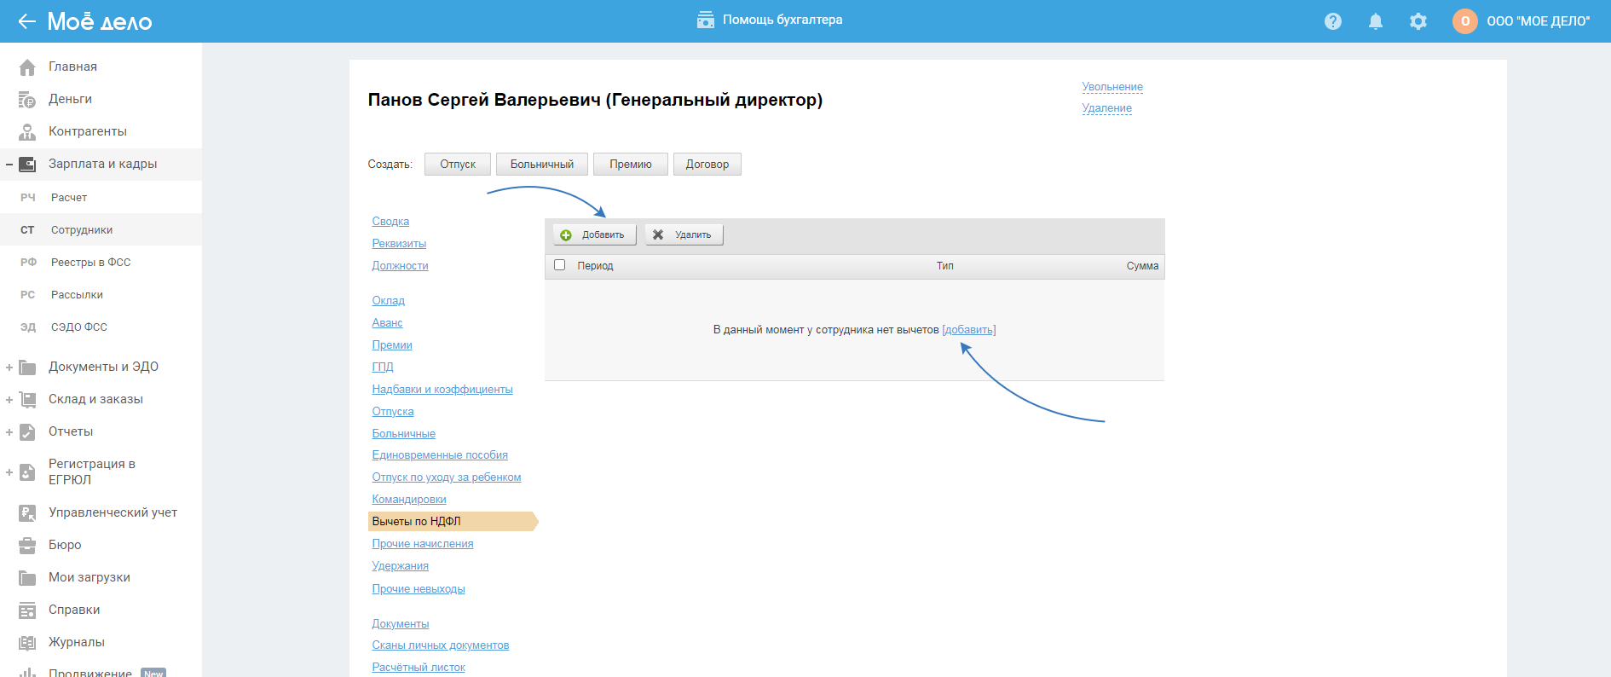Collapse the Зарплата и кадры section
The width and height of the screenshot is (1611, 677).
pyautogui.click(x=9, y=165)
